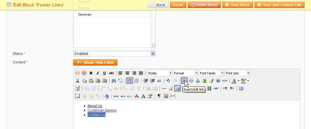The width and height of the screenshot is (311, 129).
Task: Apply the background highlight color button
Action: (243, 81)
